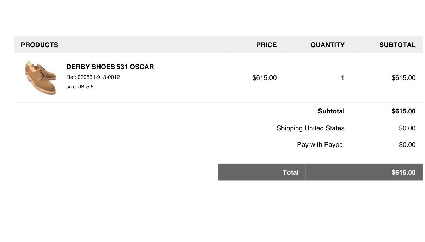Image resolution: width=425 pixels, height=242 pixels.
Task: Select the shipping cost $0.00
Action: [407, 128]
